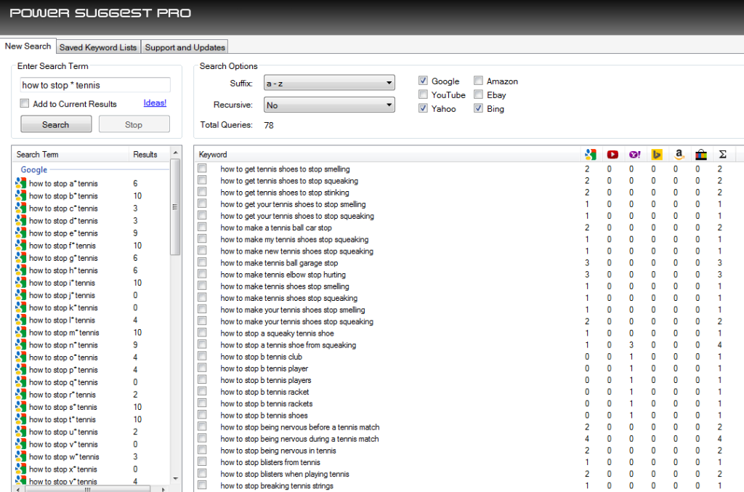The height and width of the screenshot is (492, 744).
Task: Uncheck the Yahoo search engine option
Action: coord(424,108)
